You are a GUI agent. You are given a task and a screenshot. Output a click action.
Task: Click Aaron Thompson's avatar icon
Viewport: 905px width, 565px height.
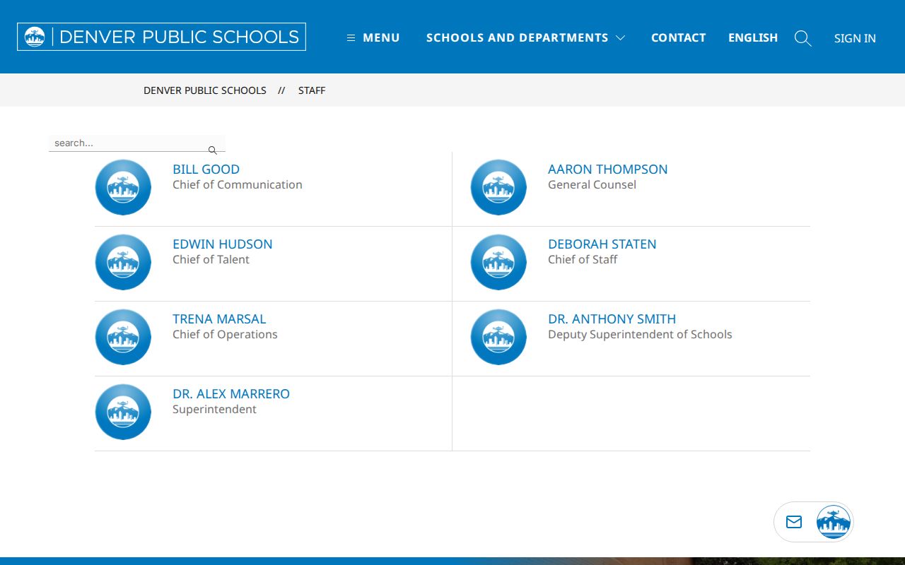click(498, 187)
